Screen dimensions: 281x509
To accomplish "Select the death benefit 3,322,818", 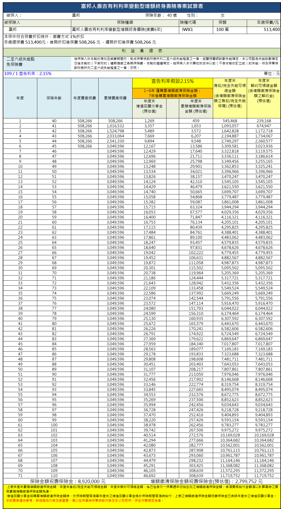I will [230, 151].
